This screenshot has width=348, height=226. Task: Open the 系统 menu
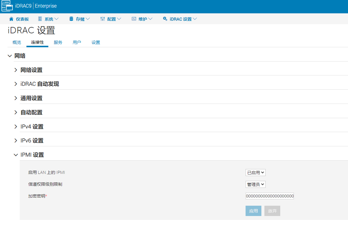point(48,19)
